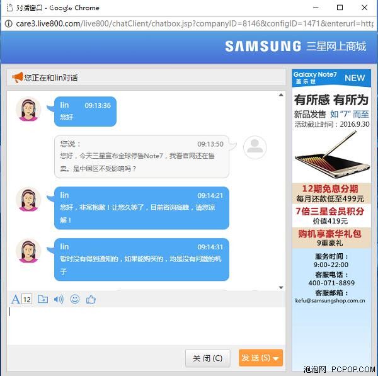Click the page icon in title bar
378x376 pixels.
pyautogui.click(x=9, y=8)
